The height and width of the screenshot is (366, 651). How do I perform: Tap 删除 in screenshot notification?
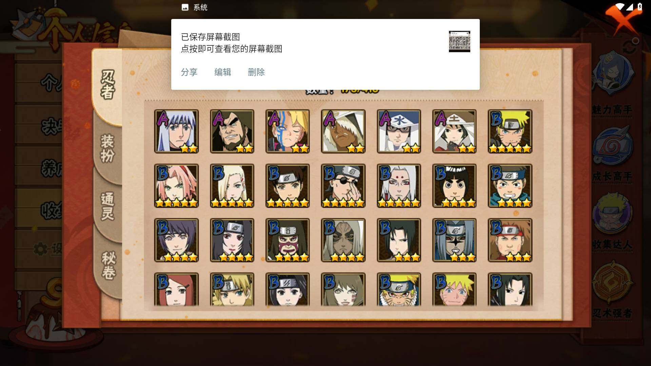pyautogui.click(x=256, y=72)
